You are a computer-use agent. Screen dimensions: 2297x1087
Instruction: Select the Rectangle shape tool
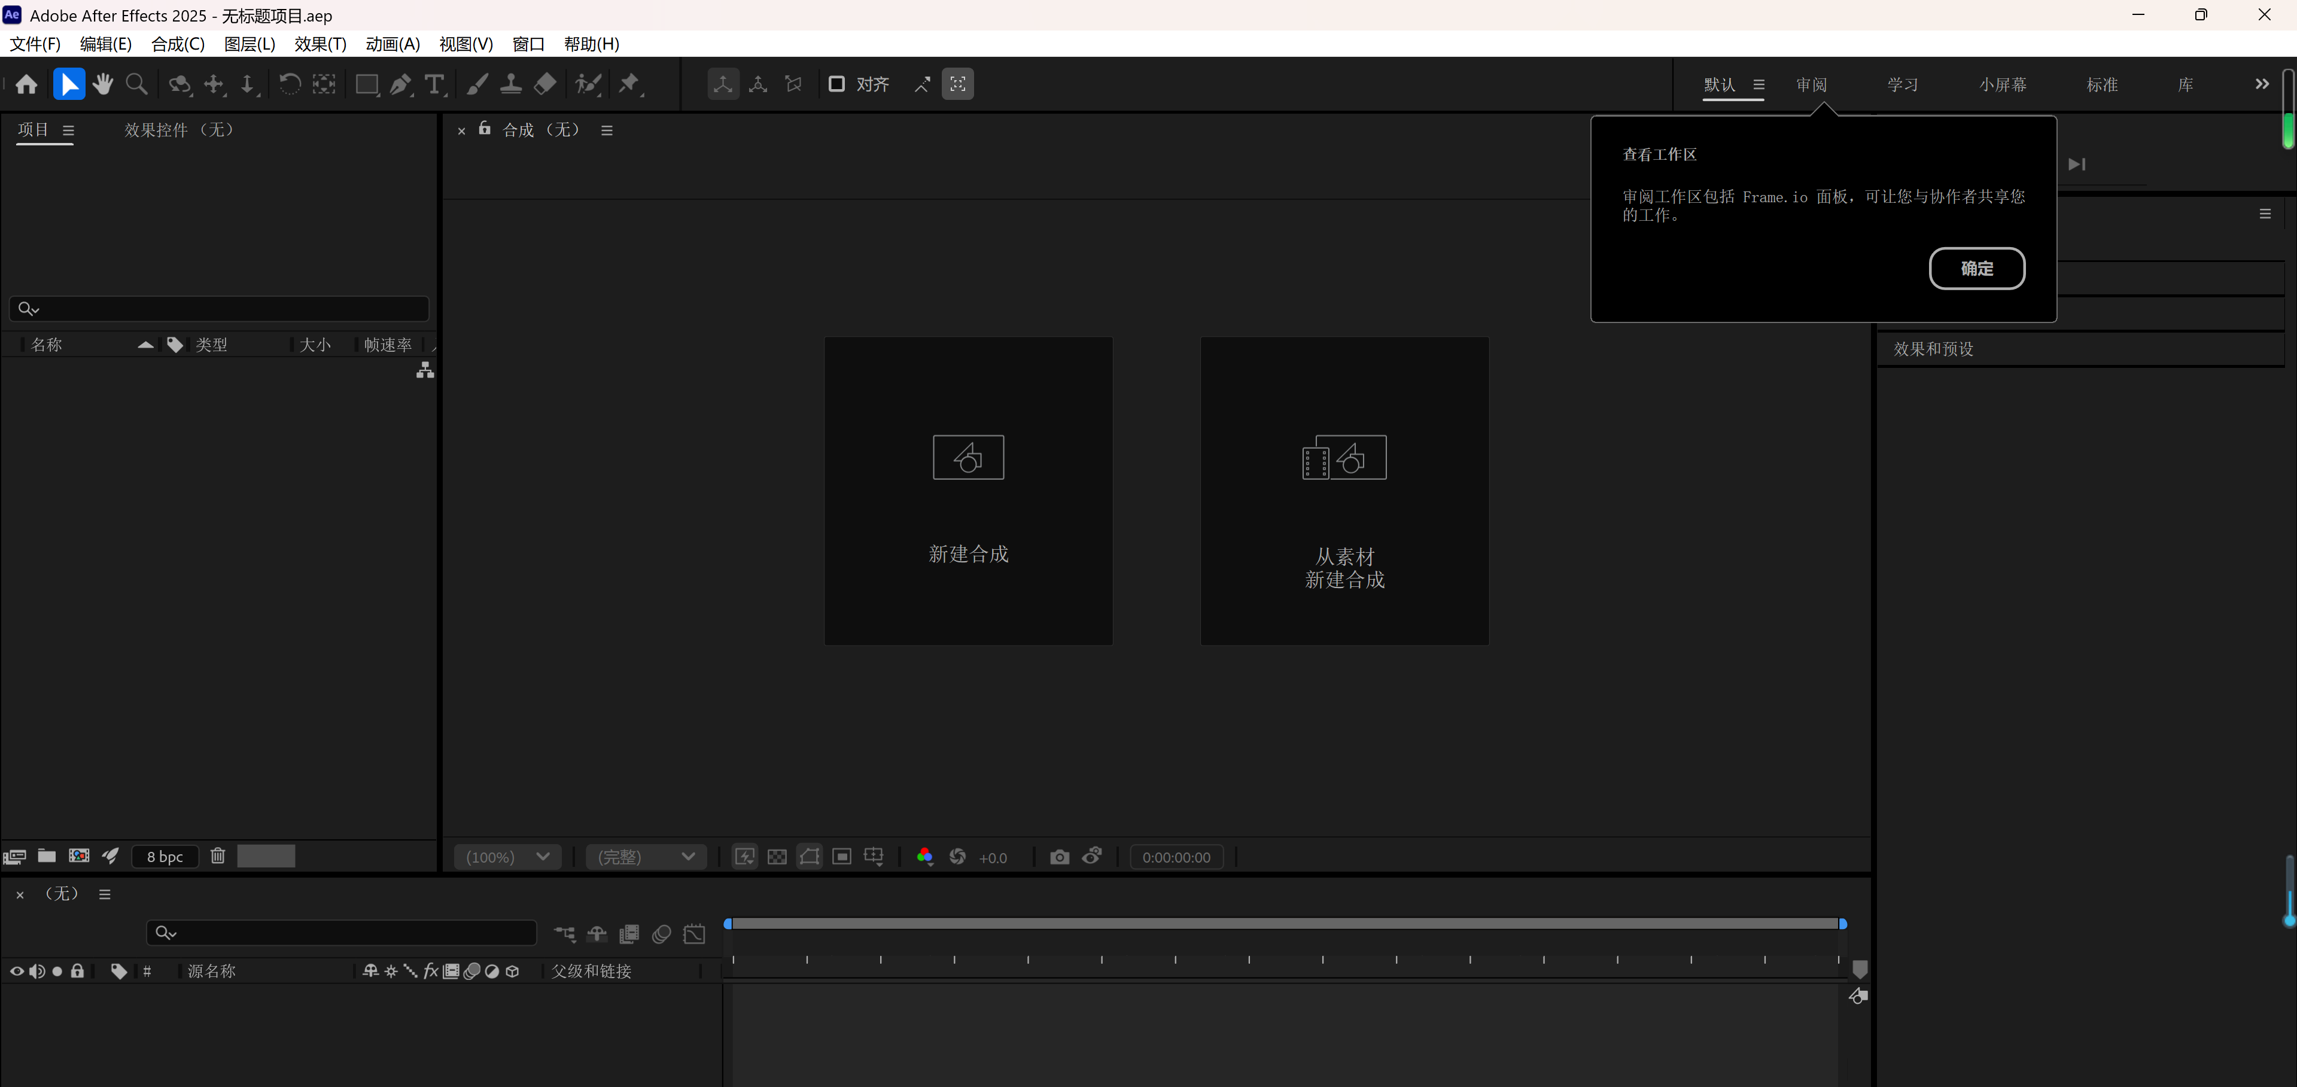coord(367,84)
